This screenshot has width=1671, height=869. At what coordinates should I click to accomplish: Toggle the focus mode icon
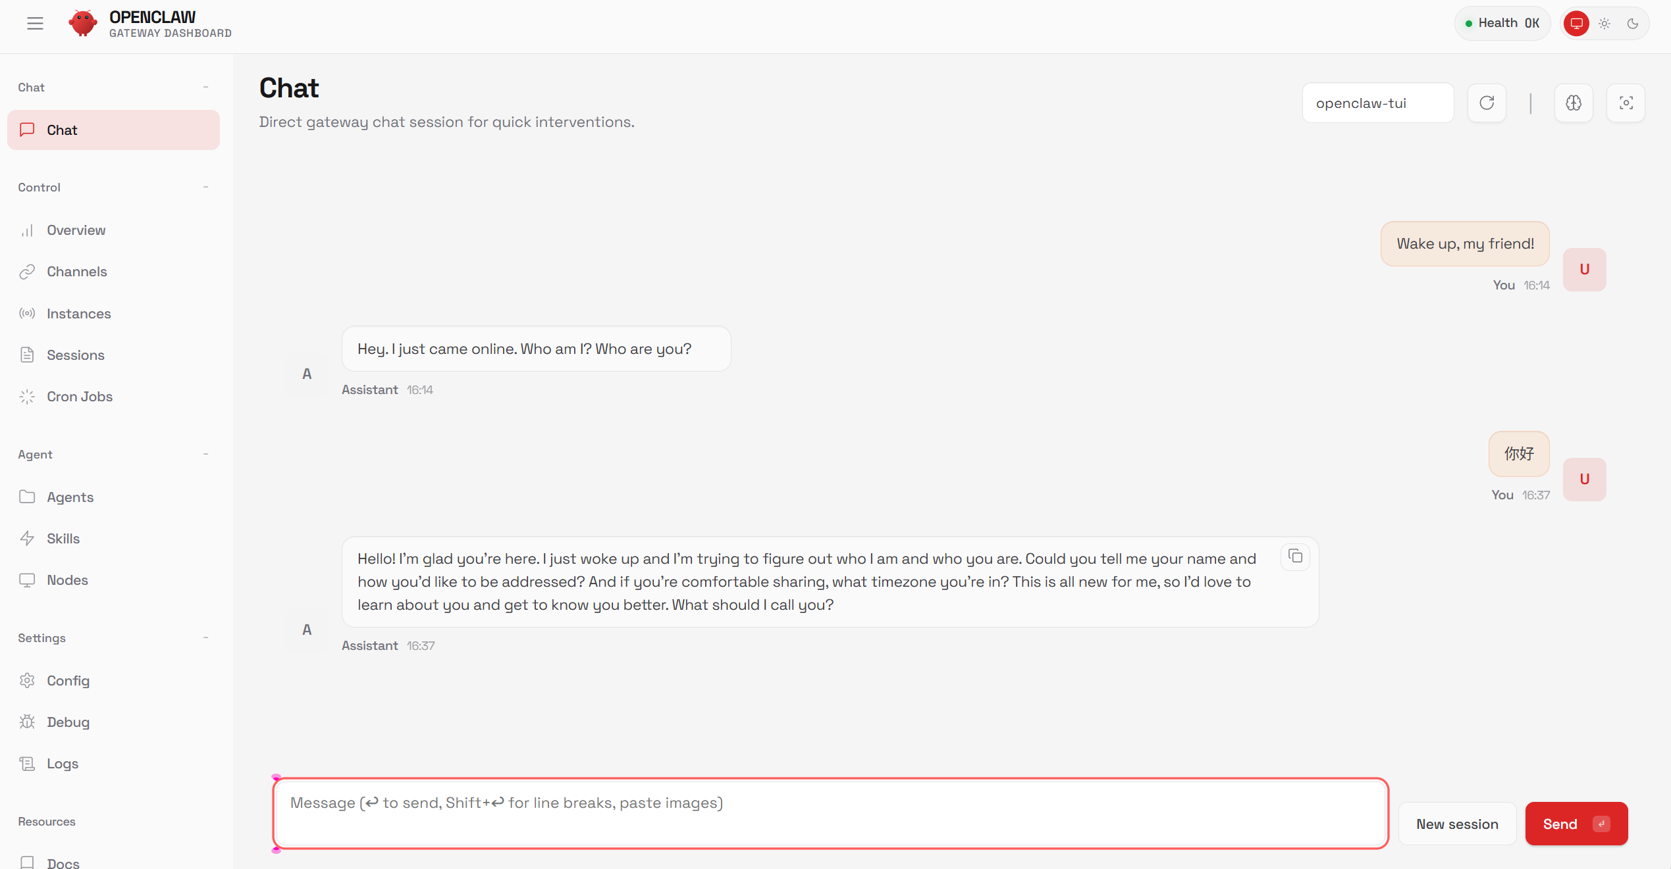(1626, 103)
